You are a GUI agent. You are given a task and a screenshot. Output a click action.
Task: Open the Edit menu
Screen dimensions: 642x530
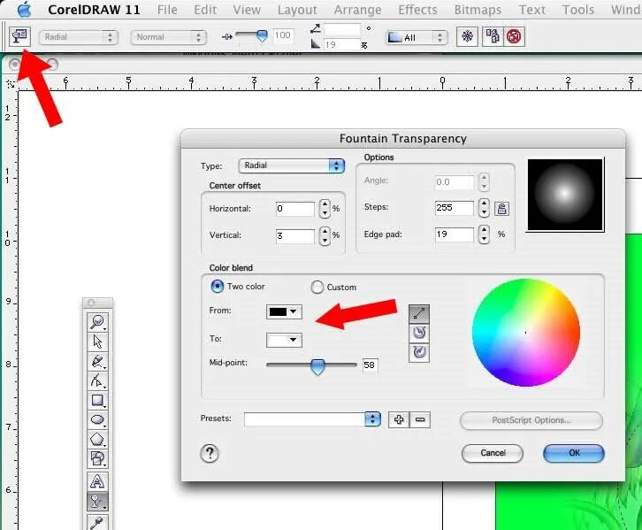point(205,10)
